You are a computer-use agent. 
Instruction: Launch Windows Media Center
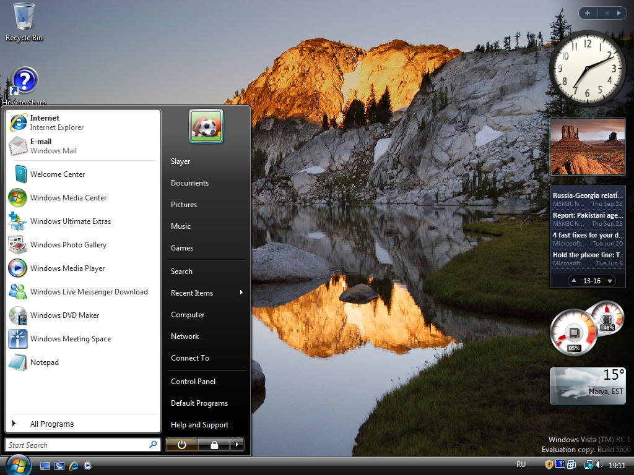[x=83, y=197]
